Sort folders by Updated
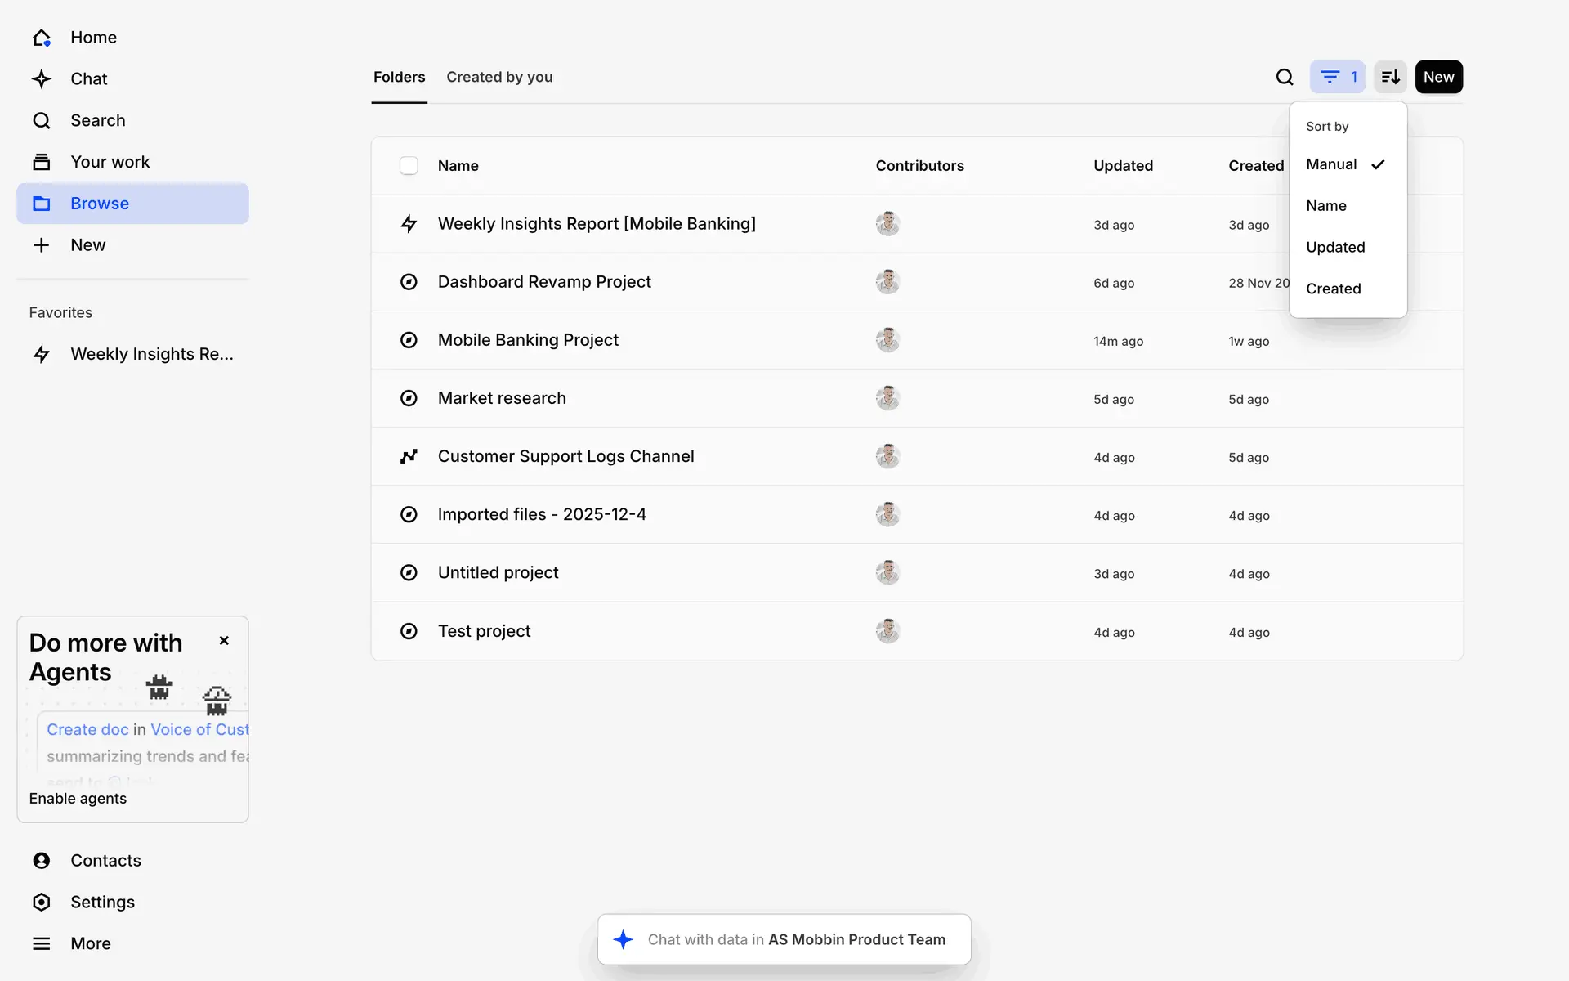 click(1335, 247)
